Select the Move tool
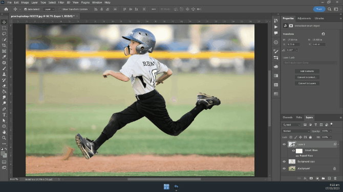Viewport: 343px width, 192px height. (4, 22)
